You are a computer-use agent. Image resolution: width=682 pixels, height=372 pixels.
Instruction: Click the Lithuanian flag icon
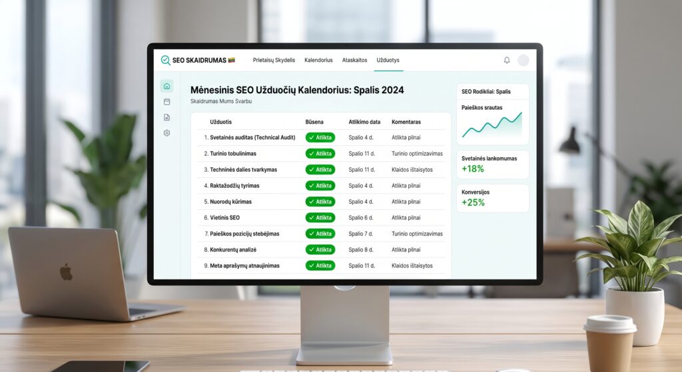coord(231,60)
